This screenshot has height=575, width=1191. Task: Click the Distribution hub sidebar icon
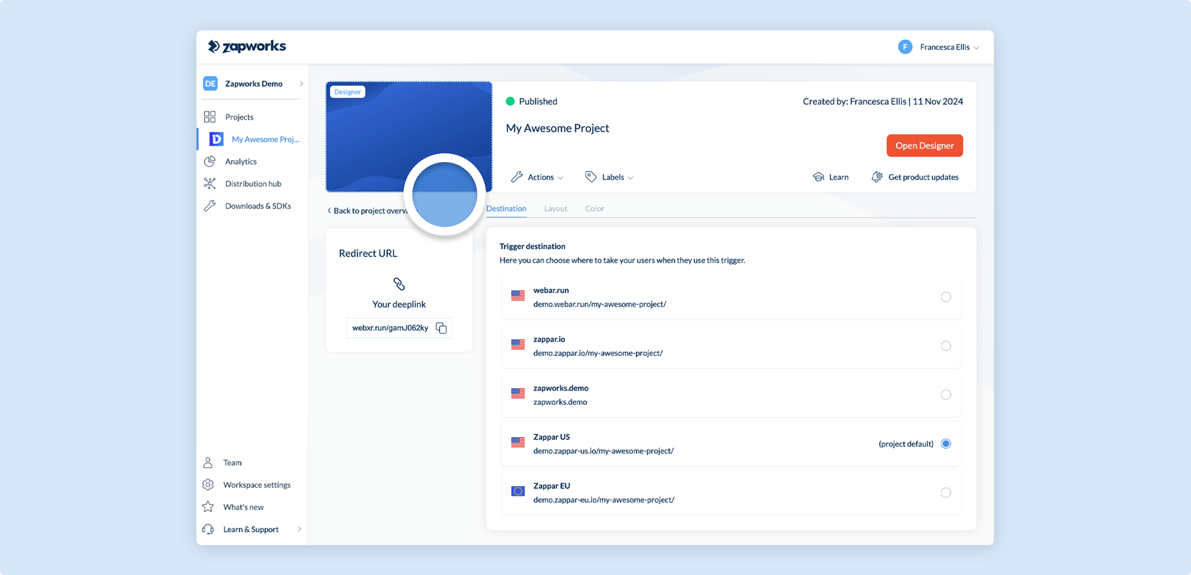(210, 184)
